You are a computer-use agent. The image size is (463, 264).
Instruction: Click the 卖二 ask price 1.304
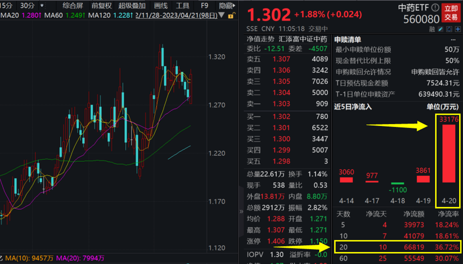(x=281, y=93)
